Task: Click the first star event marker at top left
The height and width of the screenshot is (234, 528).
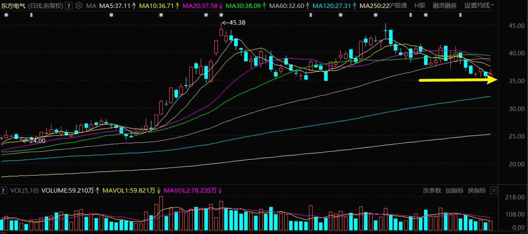Action: pyautogui.click(x=6, y=15)
